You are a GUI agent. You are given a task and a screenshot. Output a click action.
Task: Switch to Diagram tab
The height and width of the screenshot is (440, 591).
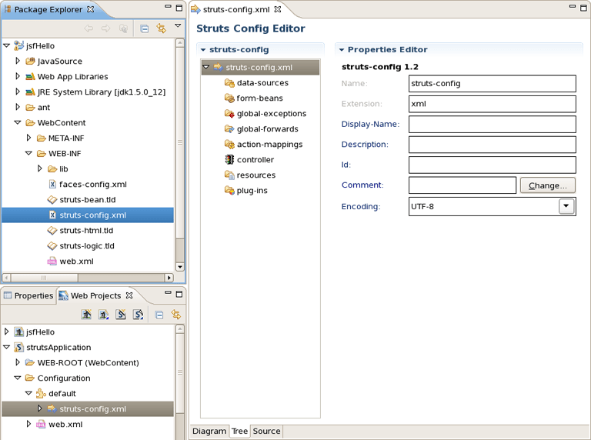(x=209, y=431)
